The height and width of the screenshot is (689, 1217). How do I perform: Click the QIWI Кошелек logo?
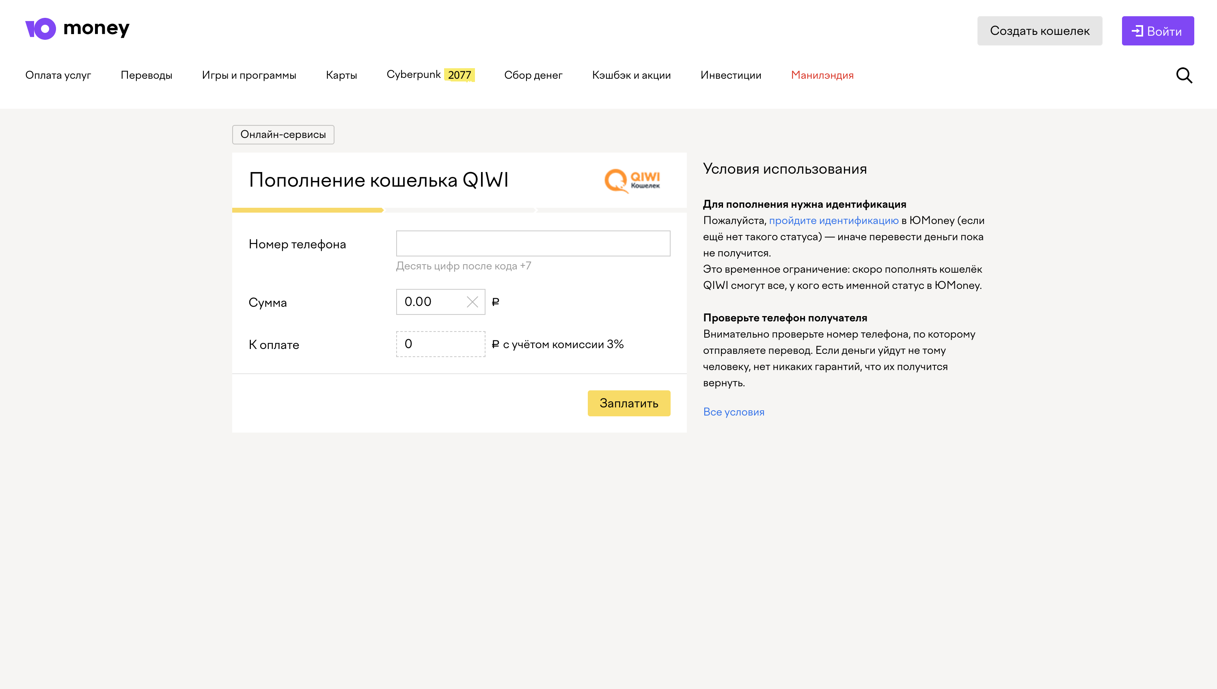point(632,181)
